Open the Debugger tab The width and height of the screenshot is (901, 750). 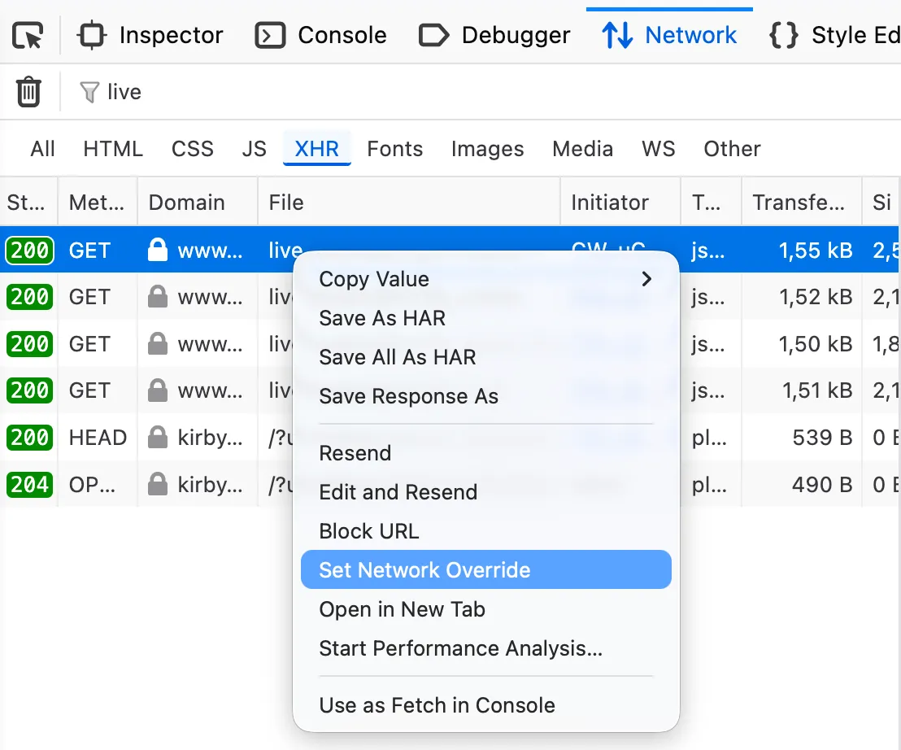pos(494,35)
